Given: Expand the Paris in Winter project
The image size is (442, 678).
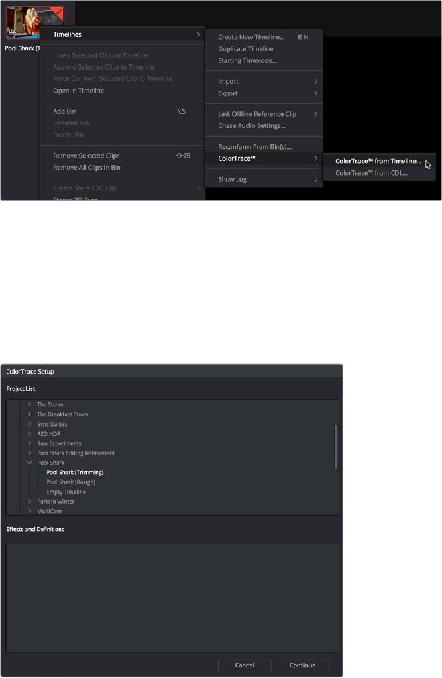Looking at the screenshot, I should coord(30,502).
